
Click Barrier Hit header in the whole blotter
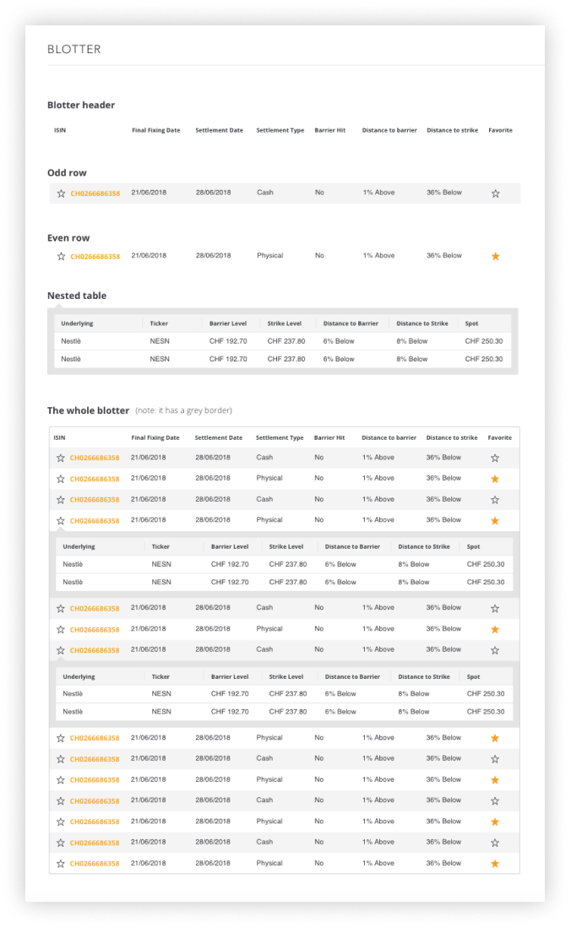329,438
